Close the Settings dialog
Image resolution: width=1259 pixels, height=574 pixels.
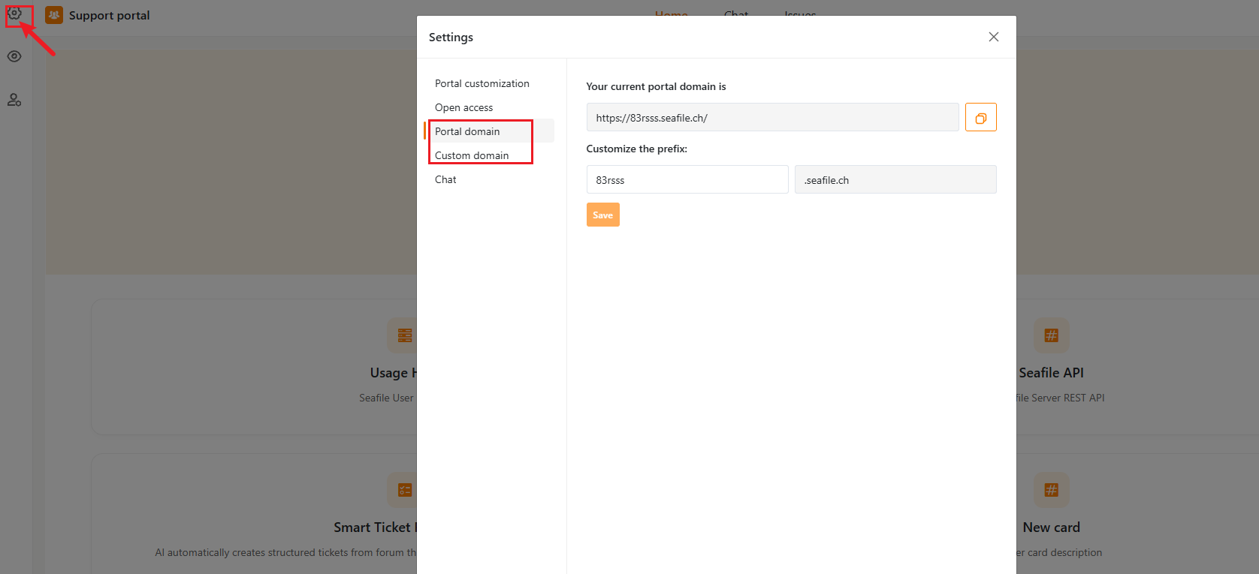[994, 37]
